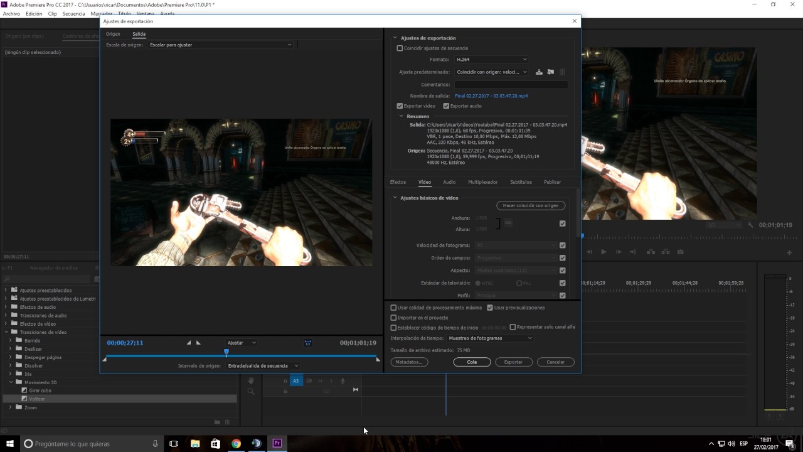Open the Archivo menu
This screenshot has width=803, height=452.
tap(11, 13)
